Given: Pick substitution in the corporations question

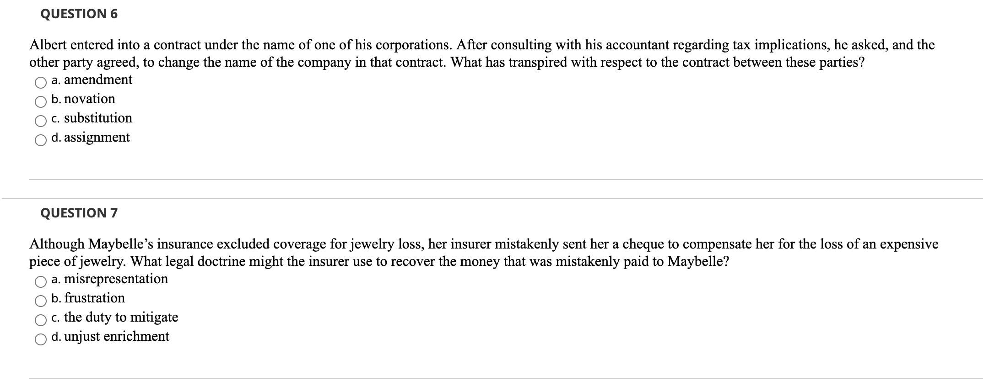Looking at the screenshot, I should click(x=41, y=121).
